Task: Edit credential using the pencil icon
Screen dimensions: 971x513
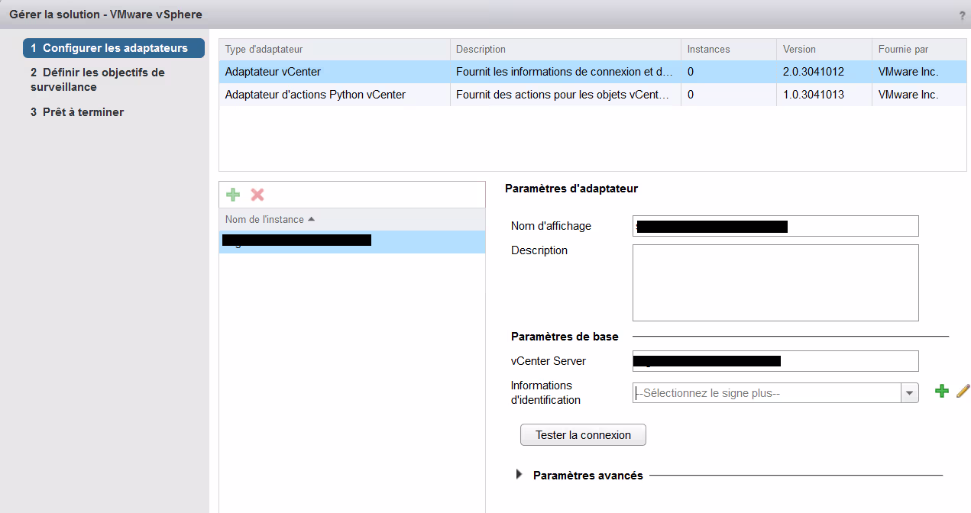Action: click(x=963, y=391)
